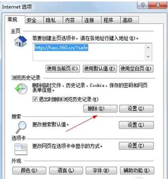Open search 设置(I) button
168x179 pixels.
point(136,125)
